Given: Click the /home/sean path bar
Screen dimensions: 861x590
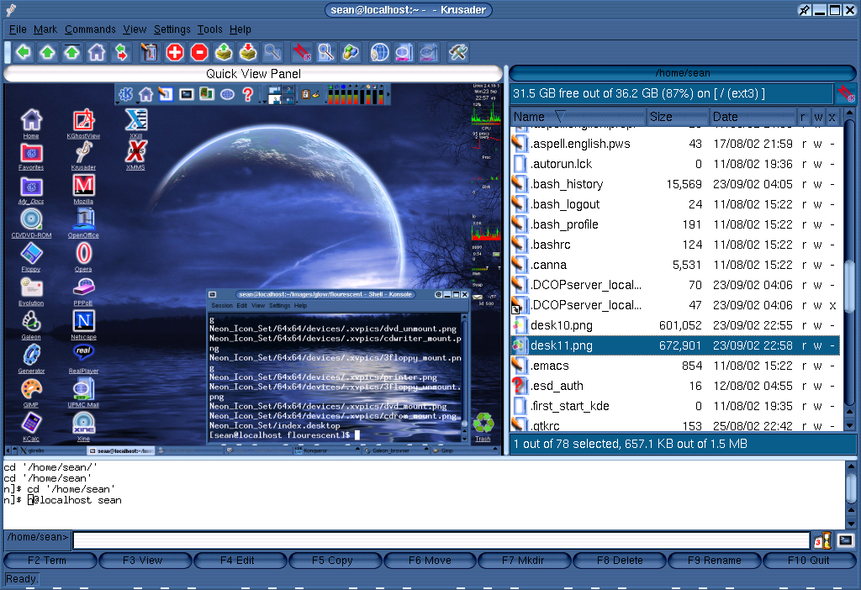Looking at the screenshot, I should pos(683,73).
